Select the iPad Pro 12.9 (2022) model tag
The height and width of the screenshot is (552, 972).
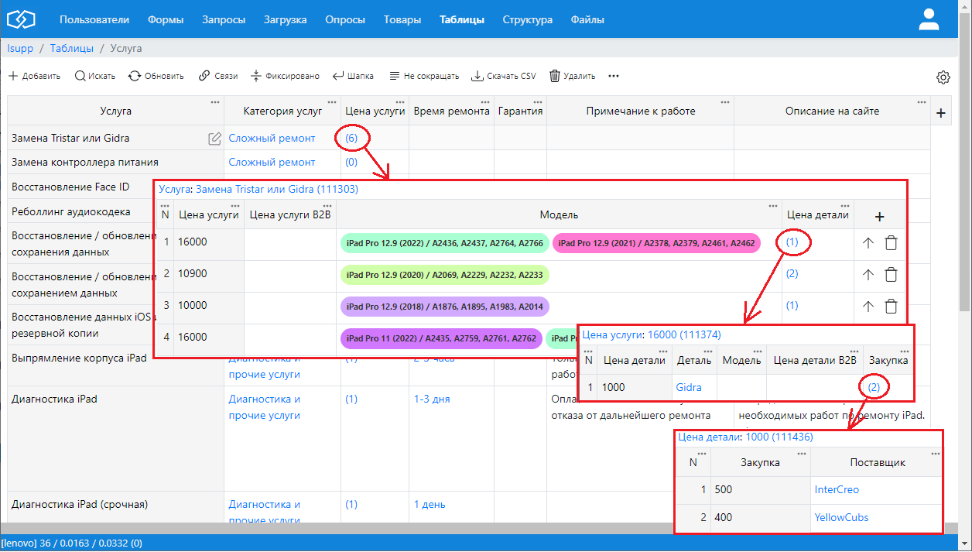(x=445, y=243)
